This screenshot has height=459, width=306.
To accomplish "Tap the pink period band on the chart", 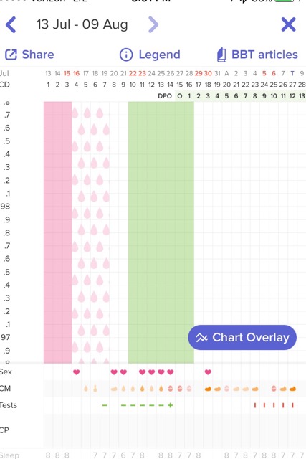I will [57, 232].
